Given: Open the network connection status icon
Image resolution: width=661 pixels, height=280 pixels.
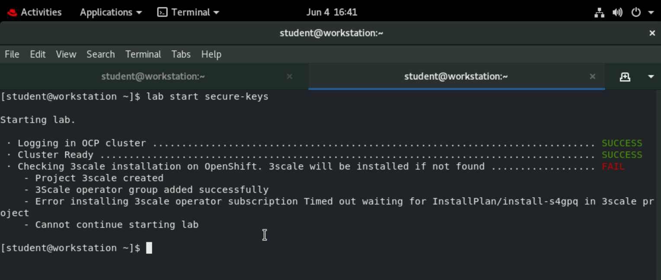Looking at the screenshot, I should (x=599, y=13).
